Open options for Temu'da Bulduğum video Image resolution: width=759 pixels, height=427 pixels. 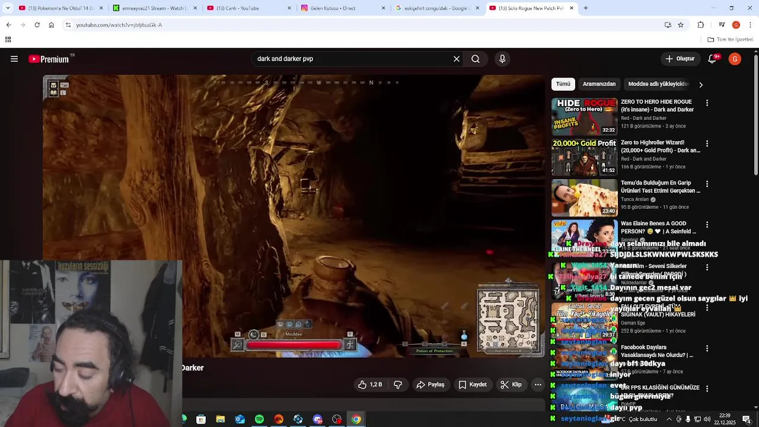pyautogui.click(x=707, y=184)
